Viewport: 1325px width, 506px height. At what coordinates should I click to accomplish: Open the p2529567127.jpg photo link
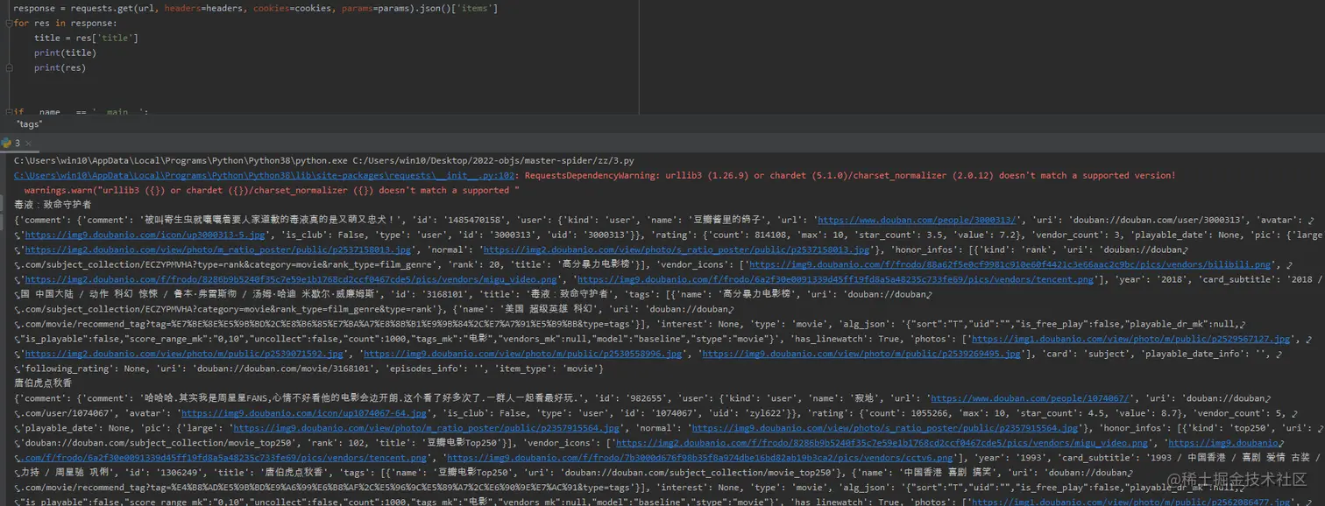click(1131, 339)
